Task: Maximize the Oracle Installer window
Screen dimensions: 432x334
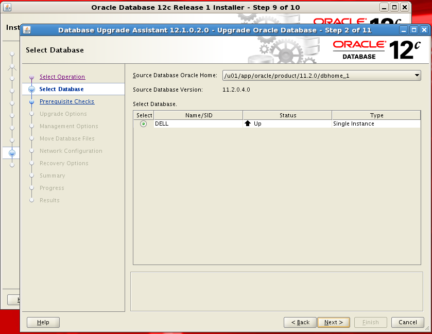Action: 394,7
